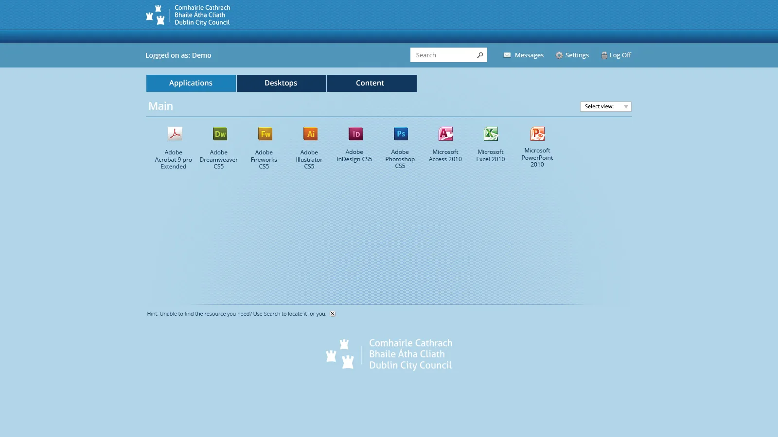
Task: Click the Adobe Fireworks CS5 label
Action: coord(264,159)
